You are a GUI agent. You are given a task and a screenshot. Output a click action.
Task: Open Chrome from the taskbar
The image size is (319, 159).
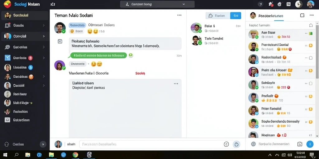pyautogui.click(x=75, y=155)
